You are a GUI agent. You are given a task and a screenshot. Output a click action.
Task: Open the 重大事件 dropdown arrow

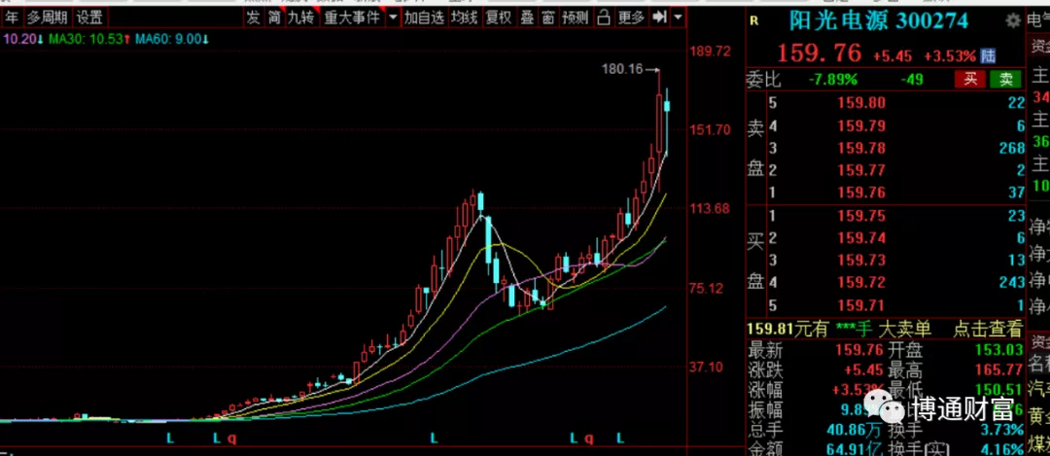pos(393,18)
